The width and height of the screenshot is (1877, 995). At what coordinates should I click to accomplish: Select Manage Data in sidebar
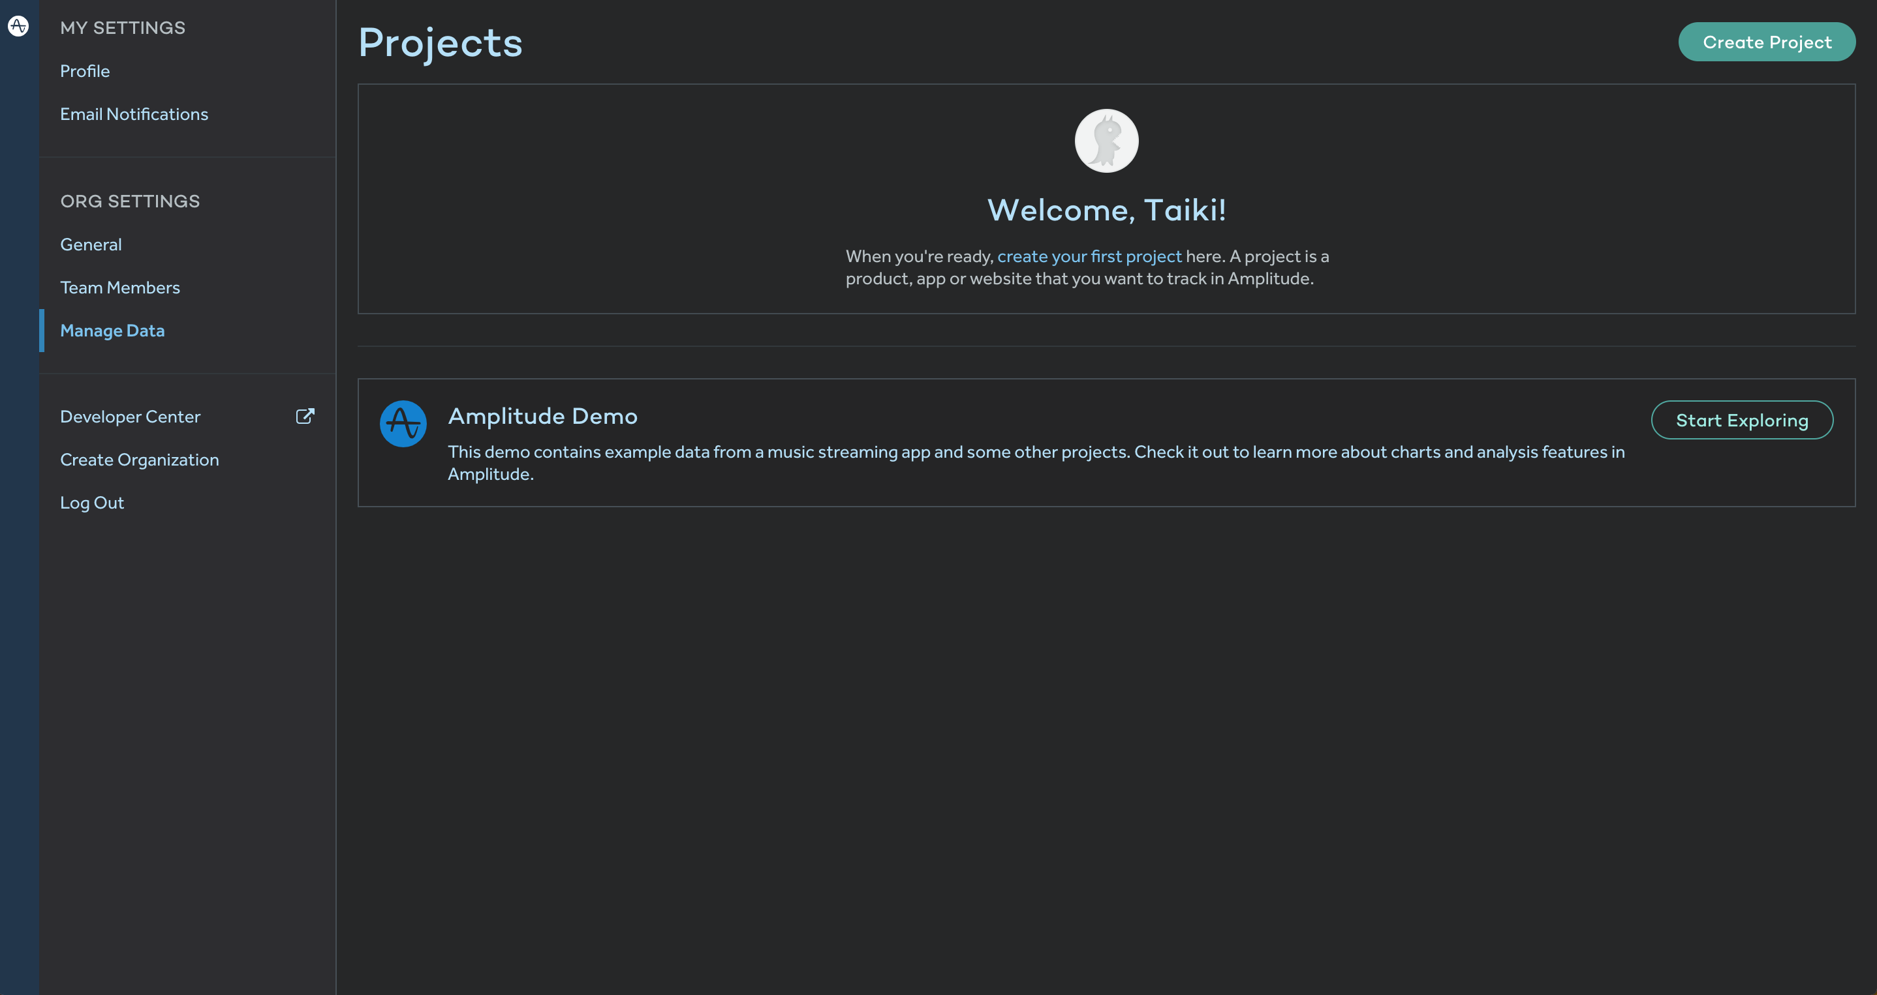pos(112,331)
